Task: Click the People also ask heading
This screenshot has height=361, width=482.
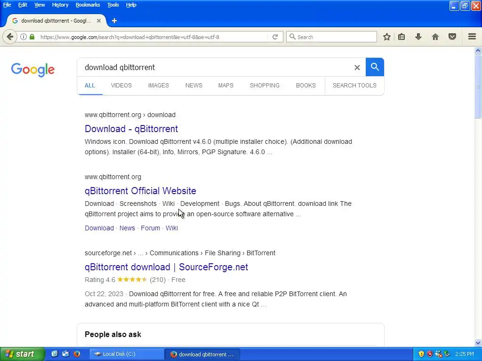Action: click(x=113, y=334)
